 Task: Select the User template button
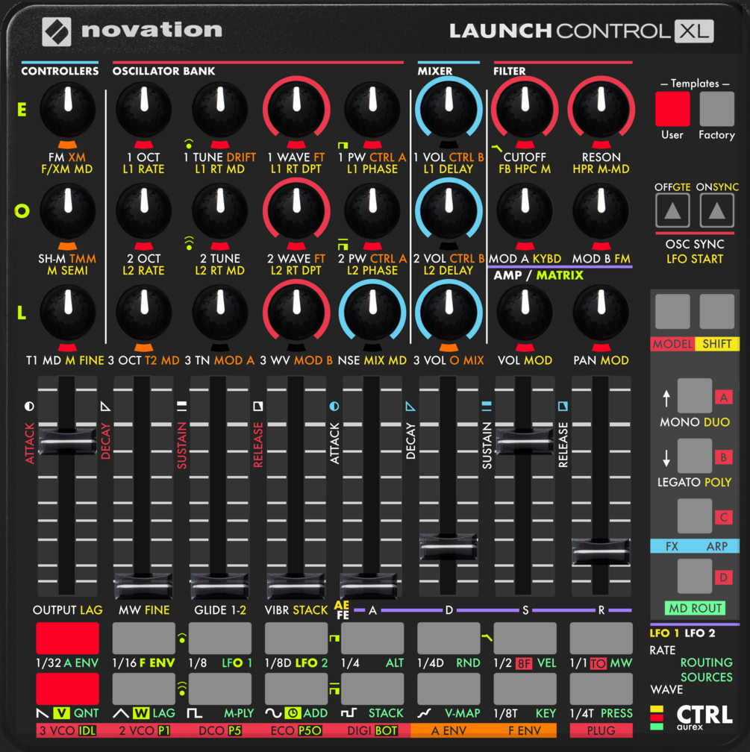click(672, 109)
